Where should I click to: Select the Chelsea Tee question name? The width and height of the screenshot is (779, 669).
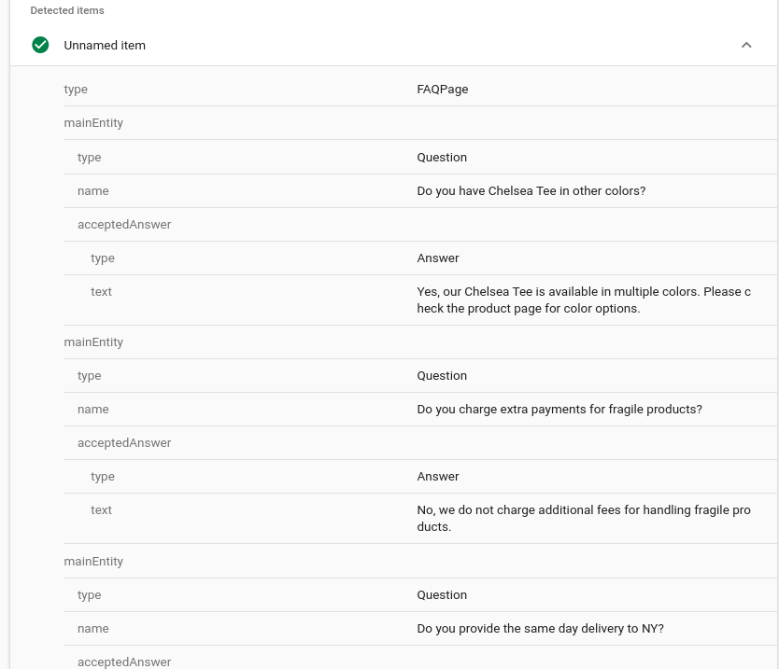coord(531,190)
